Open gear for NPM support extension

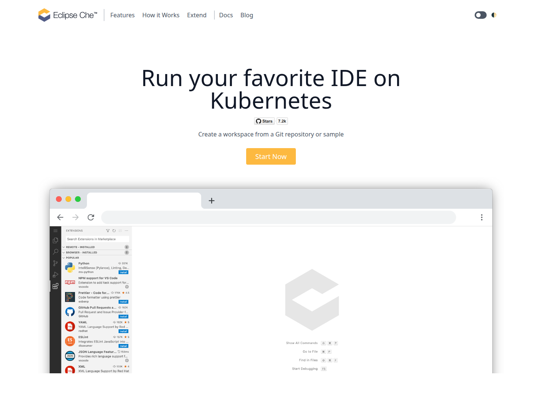(x=127, y=287)
